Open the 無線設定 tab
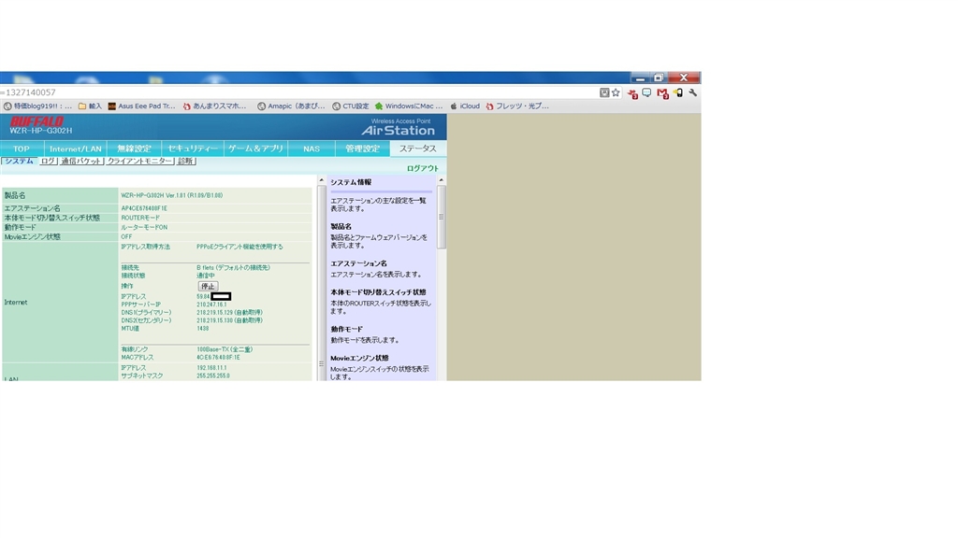958x538 pixels. pos(135,149)
